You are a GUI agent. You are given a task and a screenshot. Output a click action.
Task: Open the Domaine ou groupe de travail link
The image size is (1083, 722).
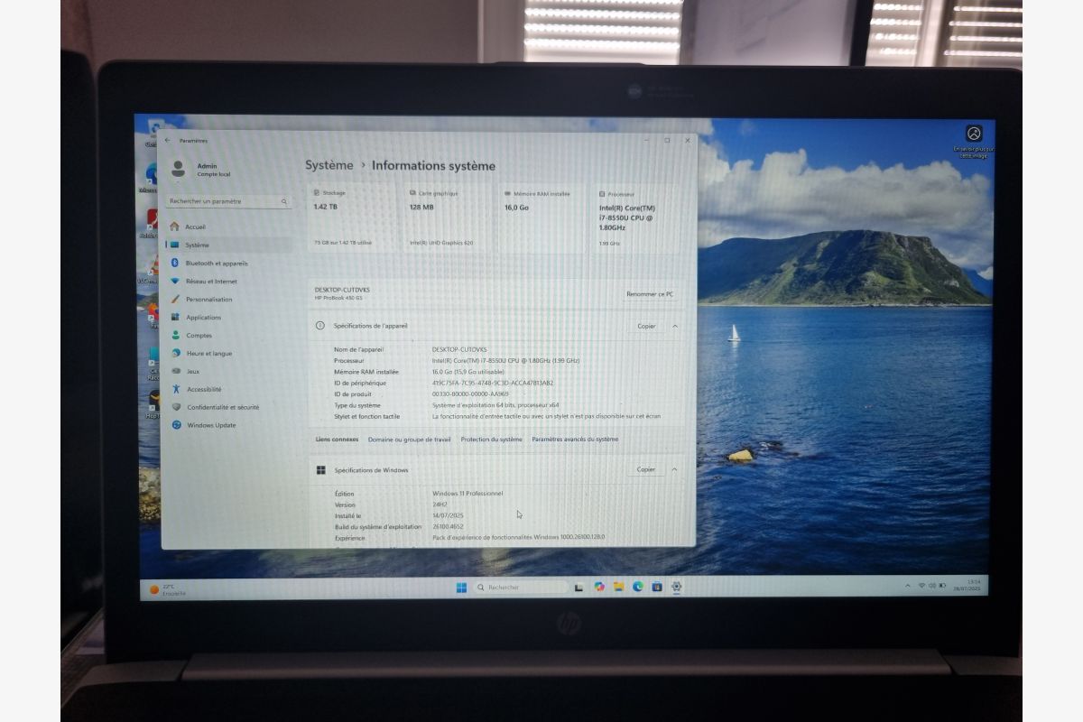click(x=409, y=440)
